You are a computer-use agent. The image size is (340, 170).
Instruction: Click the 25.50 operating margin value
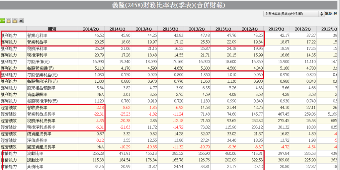(x=205, y=42)
